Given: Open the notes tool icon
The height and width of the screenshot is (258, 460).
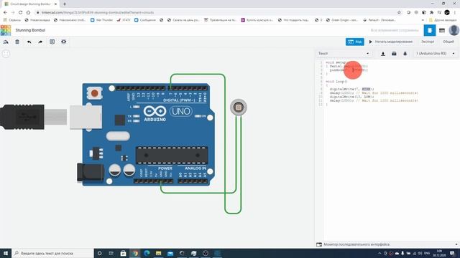Looking at the screenshot, I should click(x=52, y=42).
